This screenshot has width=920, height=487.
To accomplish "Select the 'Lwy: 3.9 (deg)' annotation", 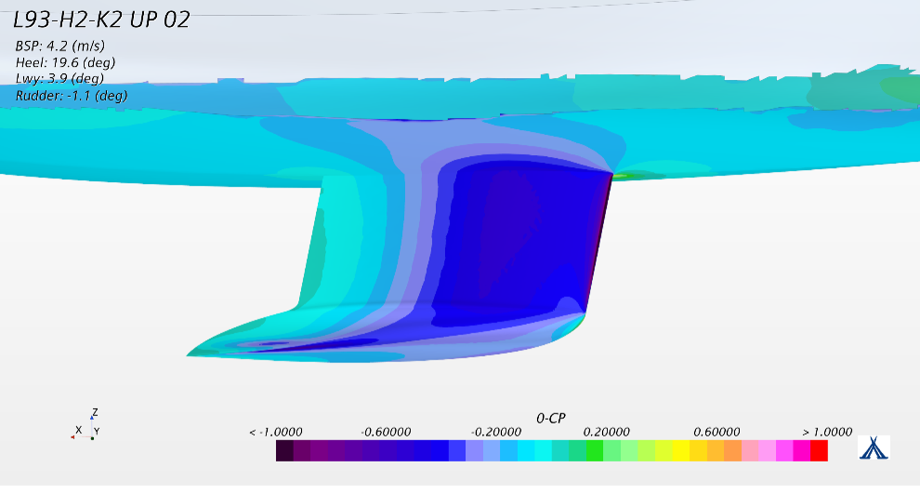I will point(60,79).
